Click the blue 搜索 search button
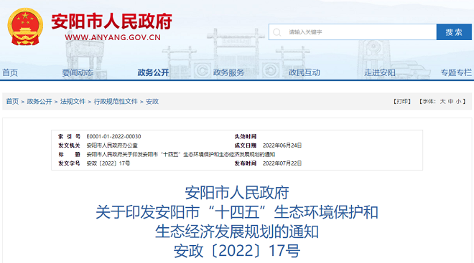The image size is (474, 263). [x=454, y=32]
